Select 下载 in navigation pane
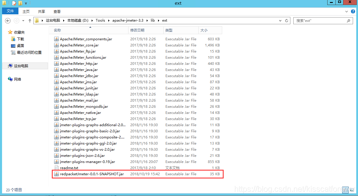 (x=20, y=39)
